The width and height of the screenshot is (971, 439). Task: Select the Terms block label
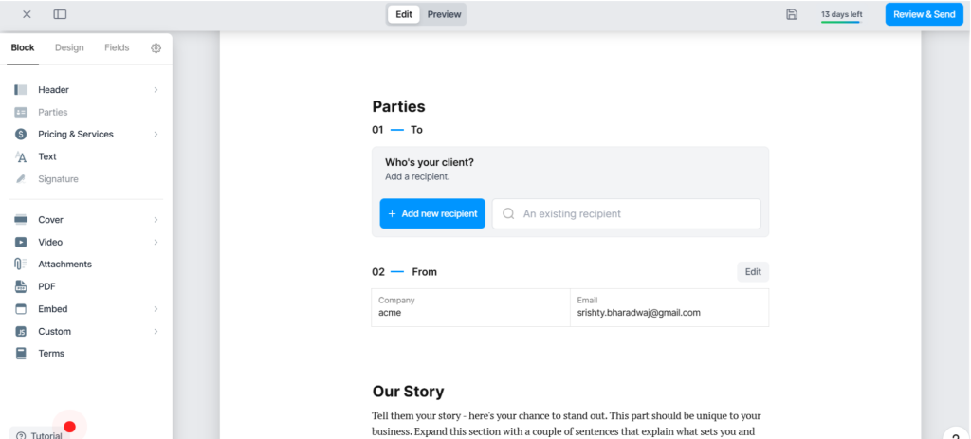click(51, 354)
